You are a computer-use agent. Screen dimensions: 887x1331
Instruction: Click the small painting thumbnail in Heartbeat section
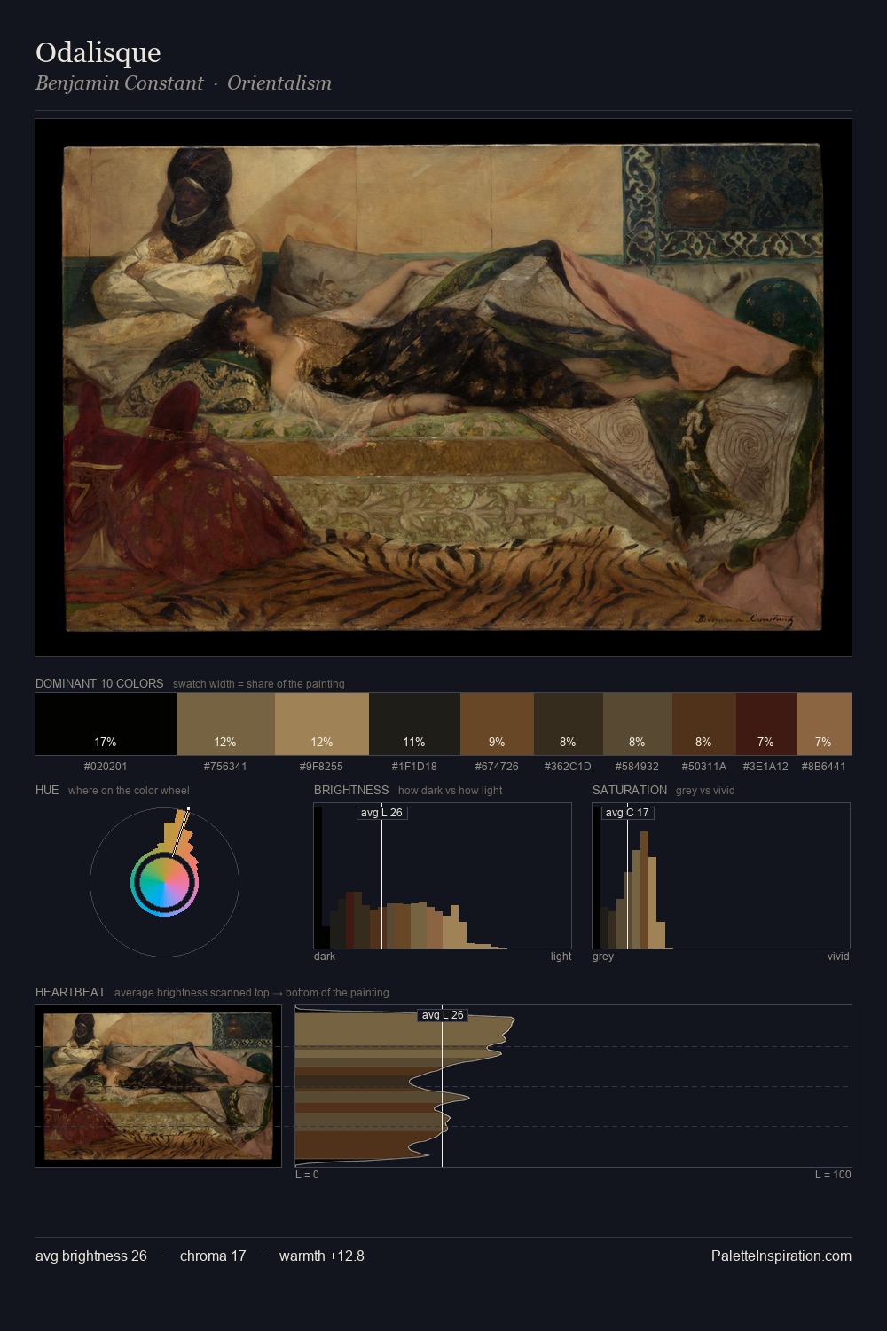pos(158,1086)
